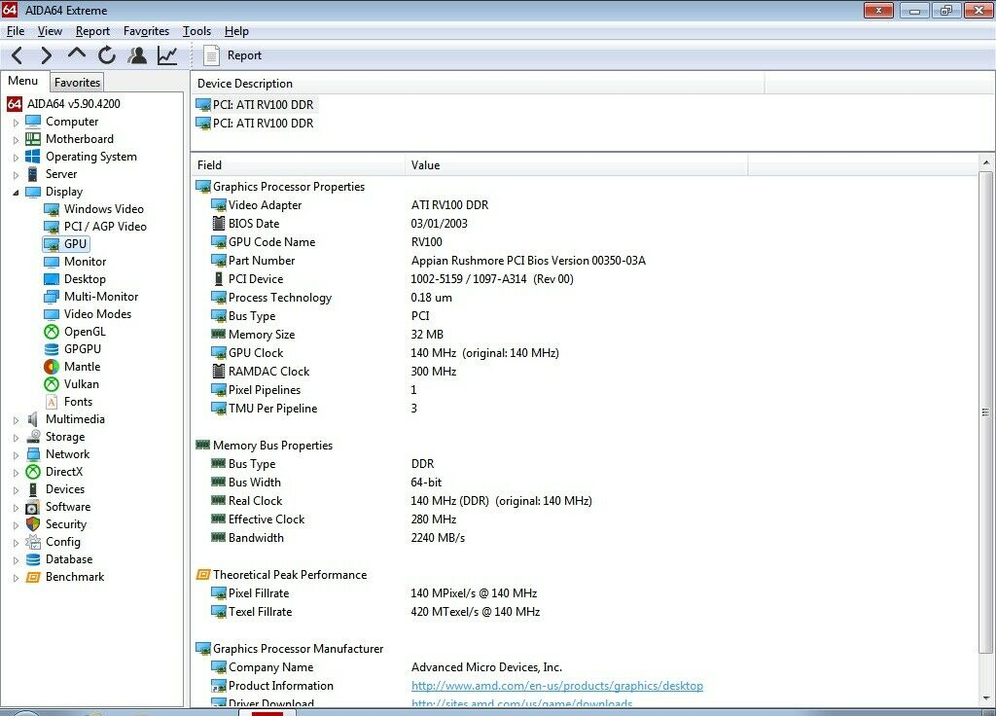Image resolution: width=996 pixels, height=716 pixels.
Task: Click the Motherboard icon in tree
Action: point(33,138)
